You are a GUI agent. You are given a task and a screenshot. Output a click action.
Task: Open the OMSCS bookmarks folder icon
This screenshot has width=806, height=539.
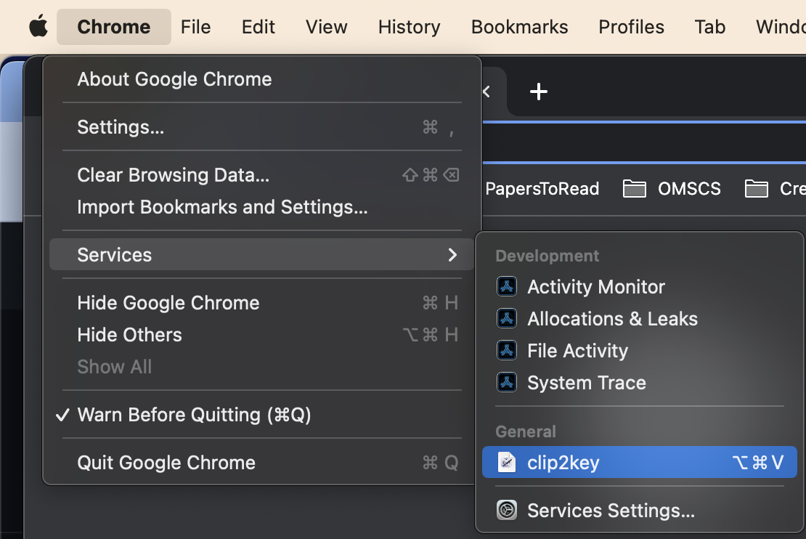tap(635, 189)
